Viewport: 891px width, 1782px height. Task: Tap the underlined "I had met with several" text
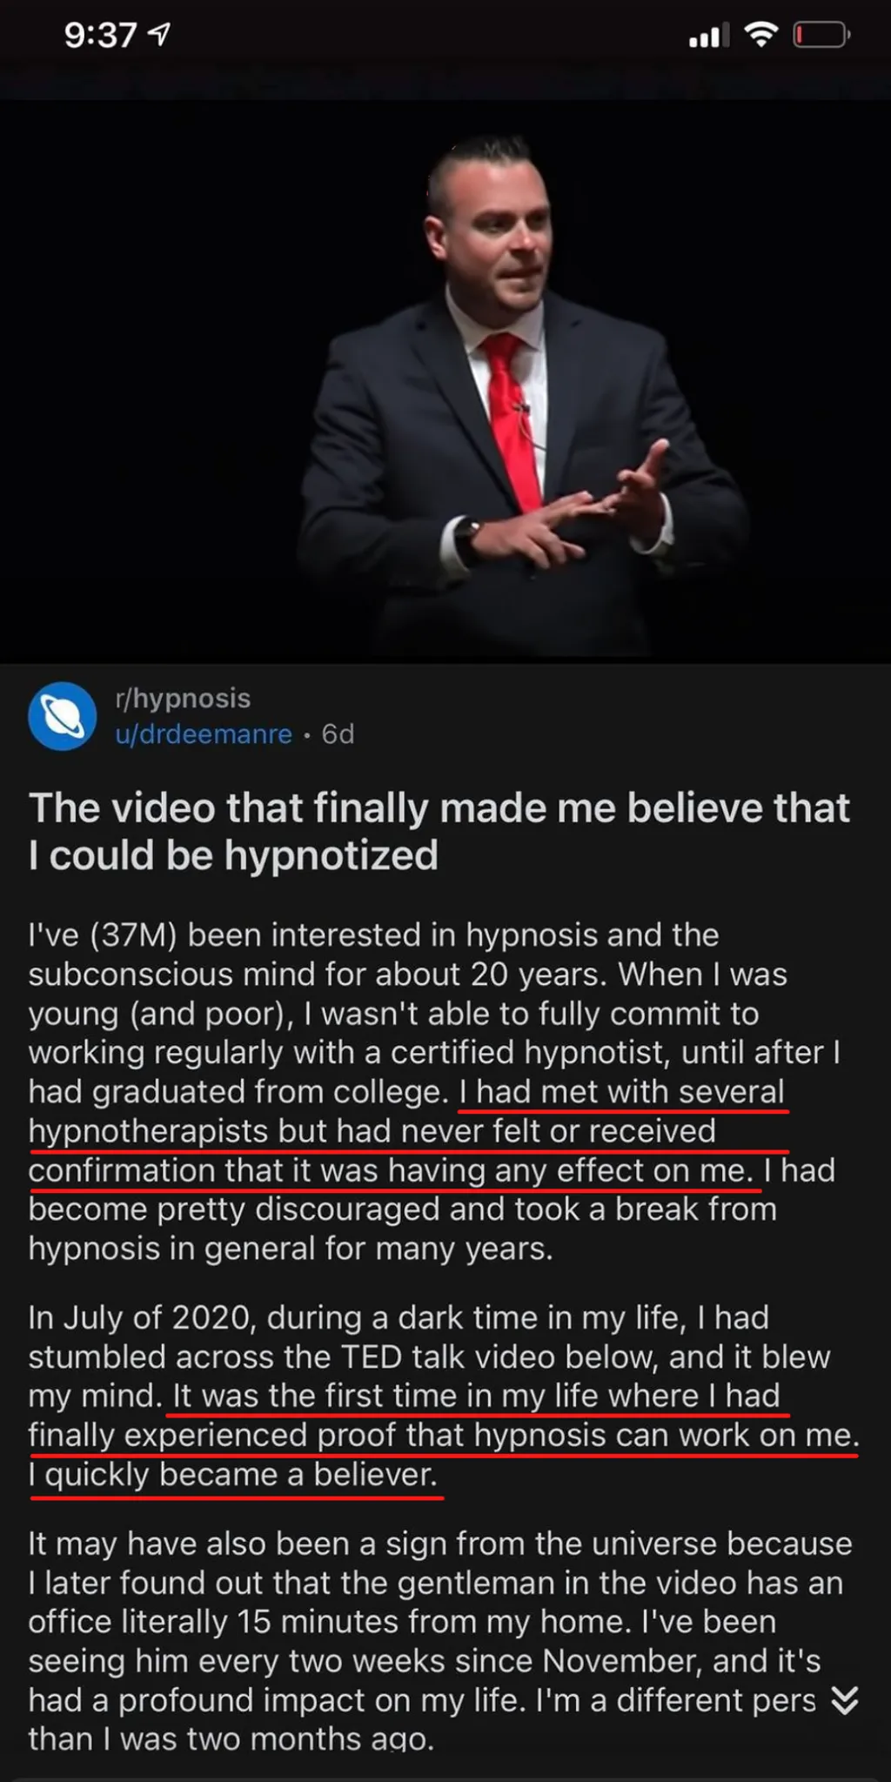622,1091
